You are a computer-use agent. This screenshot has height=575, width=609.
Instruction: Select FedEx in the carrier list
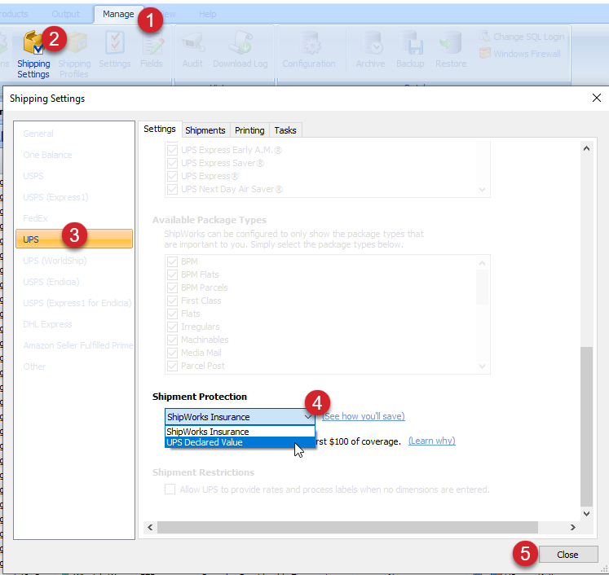74,218
